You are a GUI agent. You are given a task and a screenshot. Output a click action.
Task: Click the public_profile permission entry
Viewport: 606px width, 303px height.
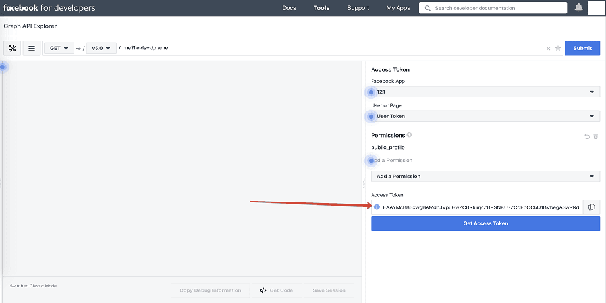tap(387, 148)
